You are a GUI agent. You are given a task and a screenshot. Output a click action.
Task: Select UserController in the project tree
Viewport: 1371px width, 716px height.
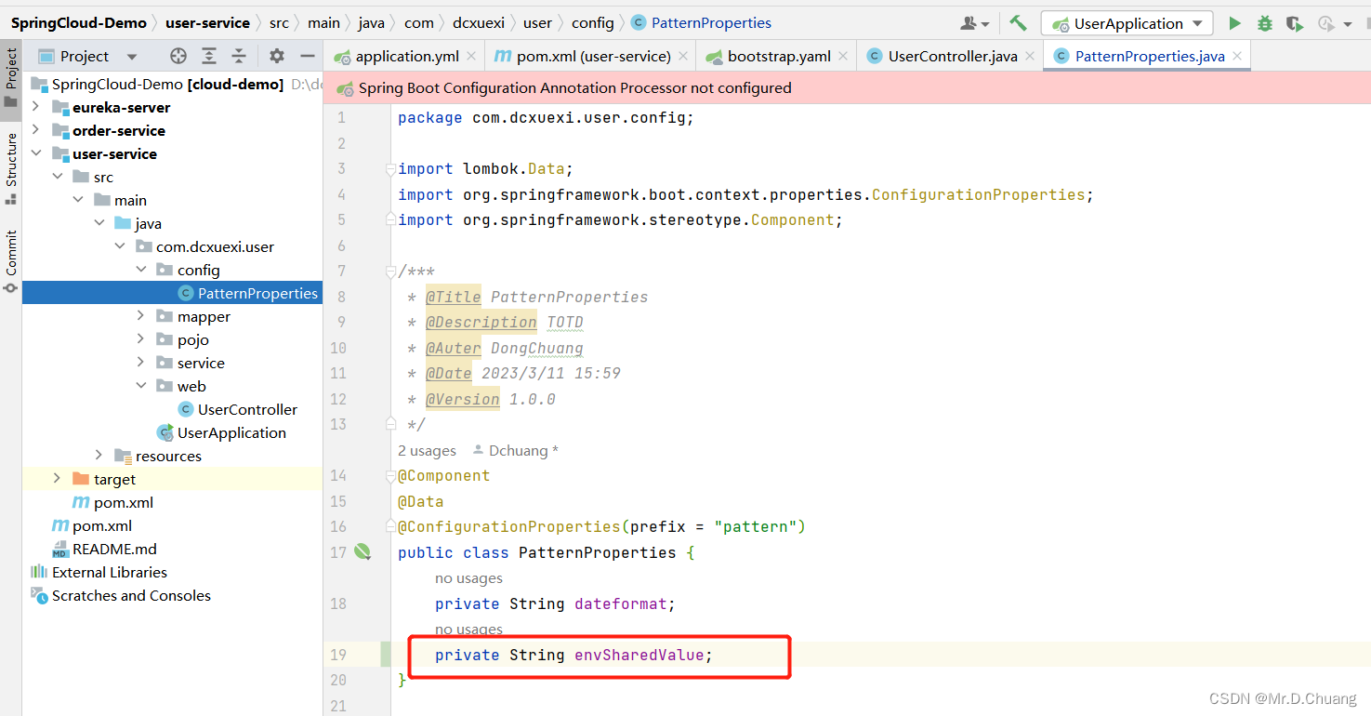[247, 409]
